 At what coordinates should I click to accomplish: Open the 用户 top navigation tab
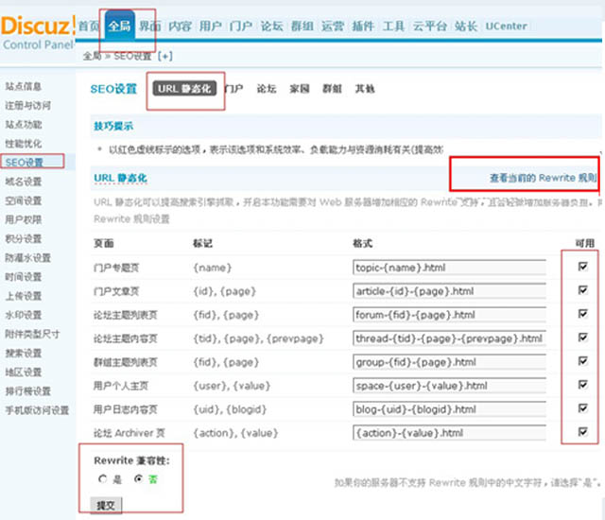(211, 26)
